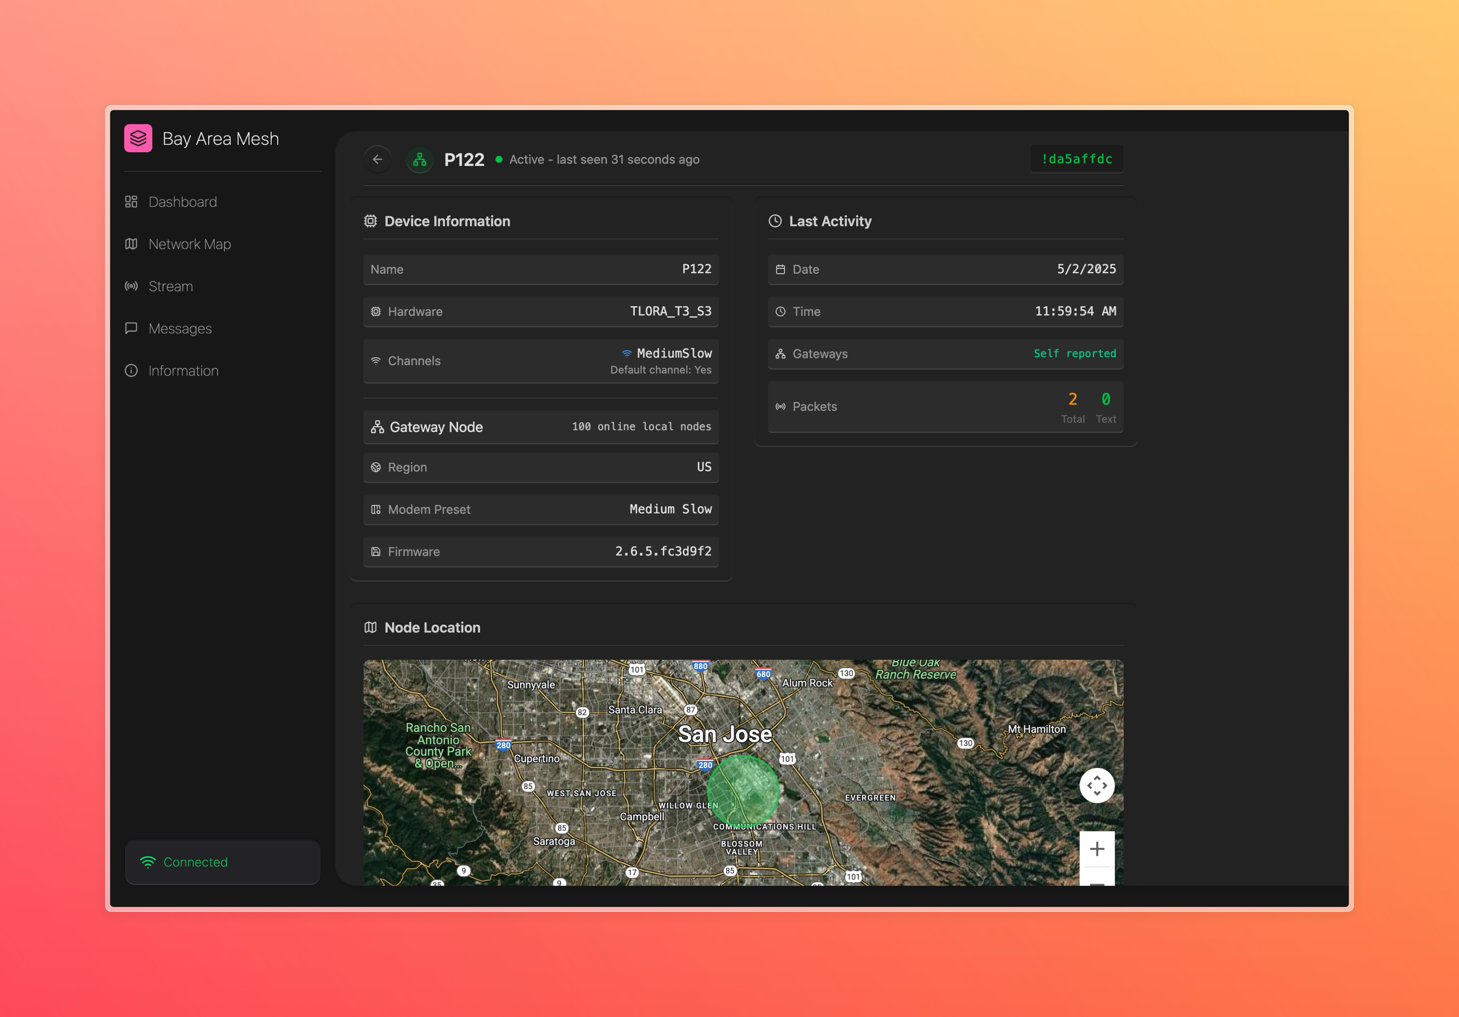Click the !da5affdc node ID badge
This screenshot has width=1459, height=1017.
tap(1076, 159)
